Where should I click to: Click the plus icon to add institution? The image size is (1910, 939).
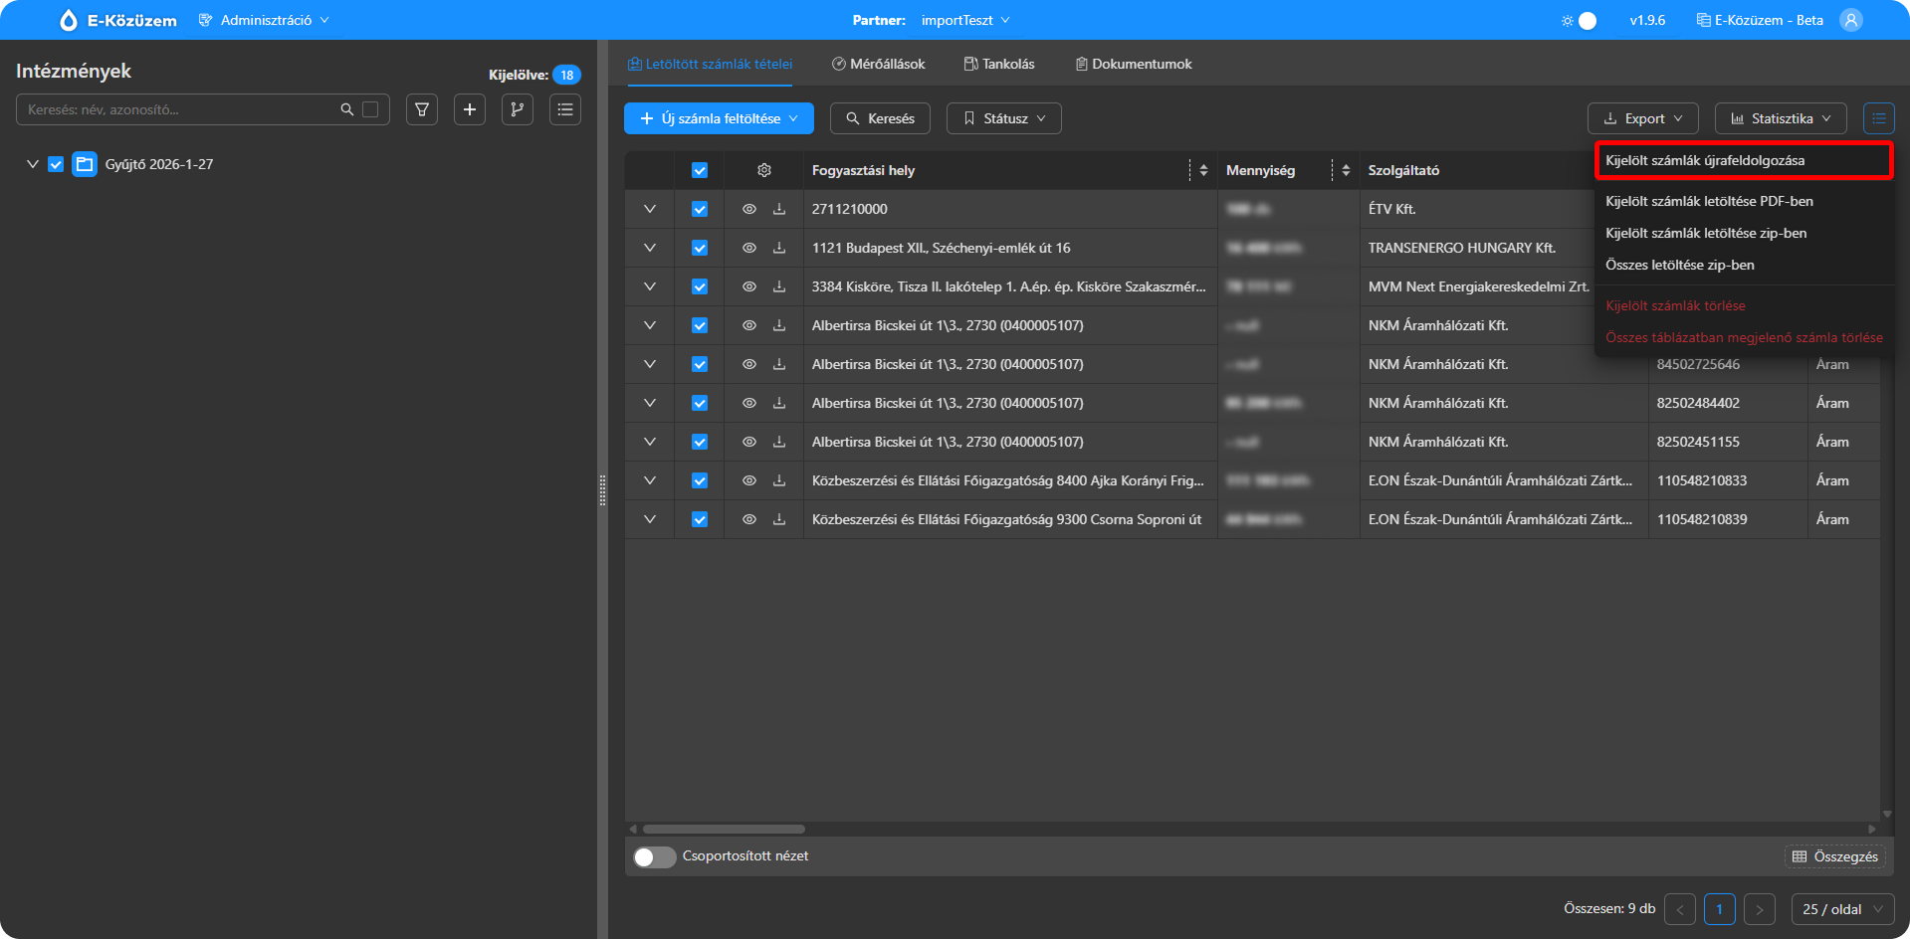point(470,109)
